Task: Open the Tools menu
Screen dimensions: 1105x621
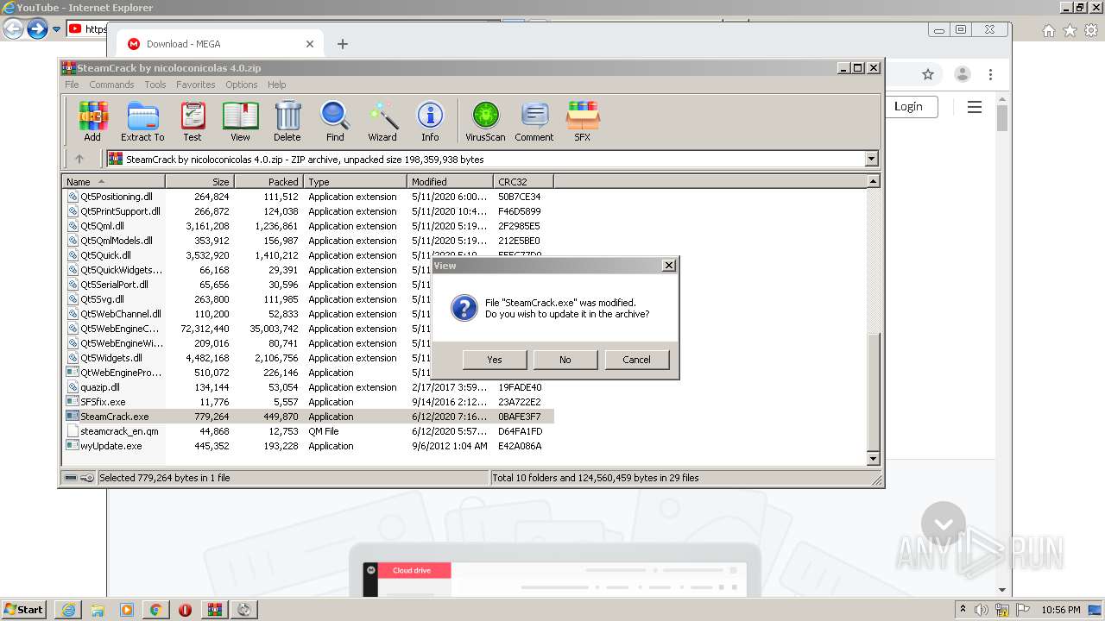Action: coord(155,85)
